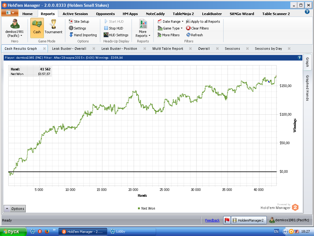This screenshot has height=236, width=314.
Task: Click the Hold'em Manager quick launch icon
Action: (40, 231)
